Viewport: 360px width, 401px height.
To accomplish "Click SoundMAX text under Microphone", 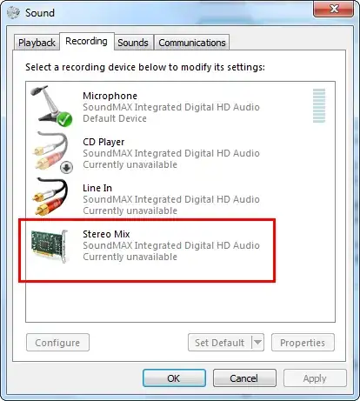I will [x=171, y=107].
